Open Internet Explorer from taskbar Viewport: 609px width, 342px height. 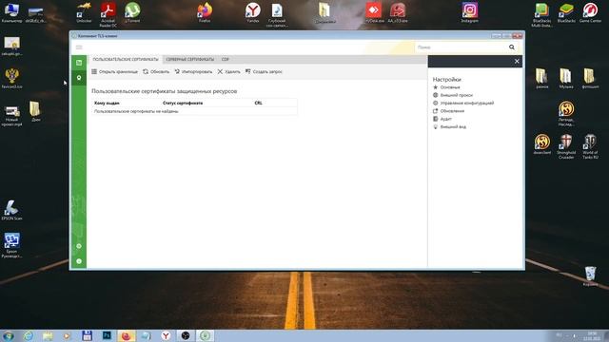(29, 335)
